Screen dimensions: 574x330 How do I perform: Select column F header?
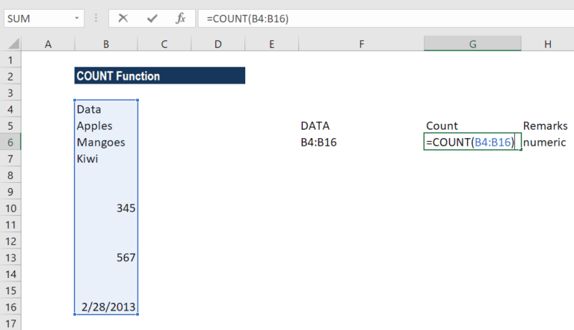(x=361, y=45)
